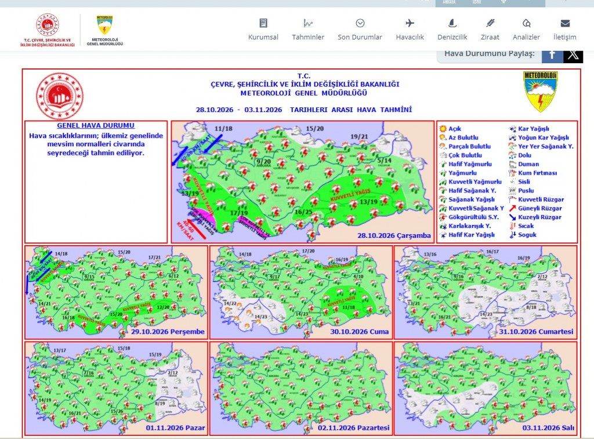Image resolution: width=594 pixels, height=439 pixels.
Task: Open the 31.10.2026 Cumartesi forecast map
Action: click(x=486, y=292)
